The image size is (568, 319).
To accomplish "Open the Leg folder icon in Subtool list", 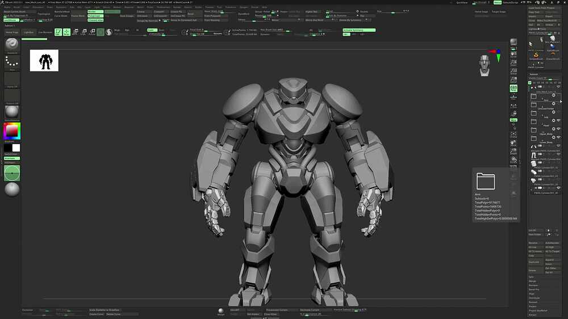I will coord(533,114).
